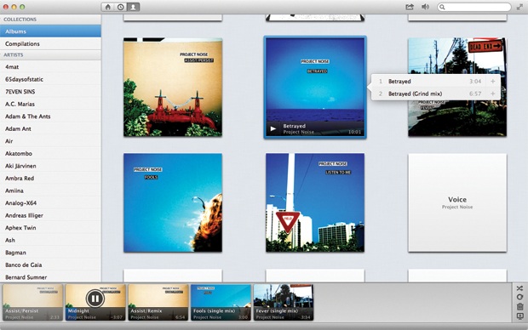Choose artist Banco de Gaia
Image resolution: width=528 pixels, height=330 pixels.
[50, 265]
